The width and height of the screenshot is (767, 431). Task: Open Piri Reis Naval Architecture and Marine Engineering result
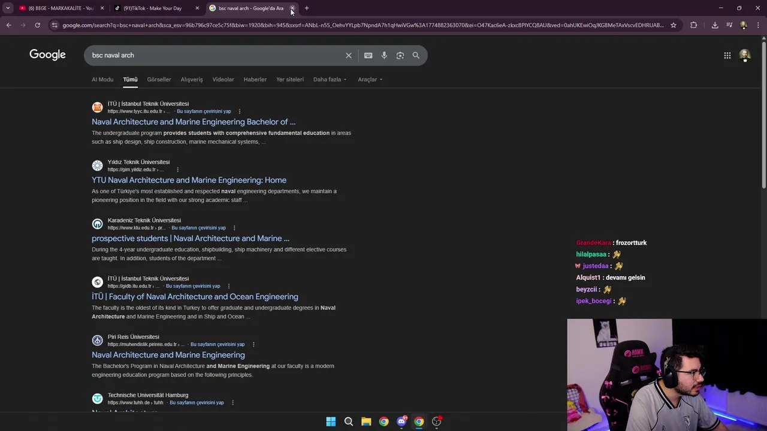click(168, 355)
